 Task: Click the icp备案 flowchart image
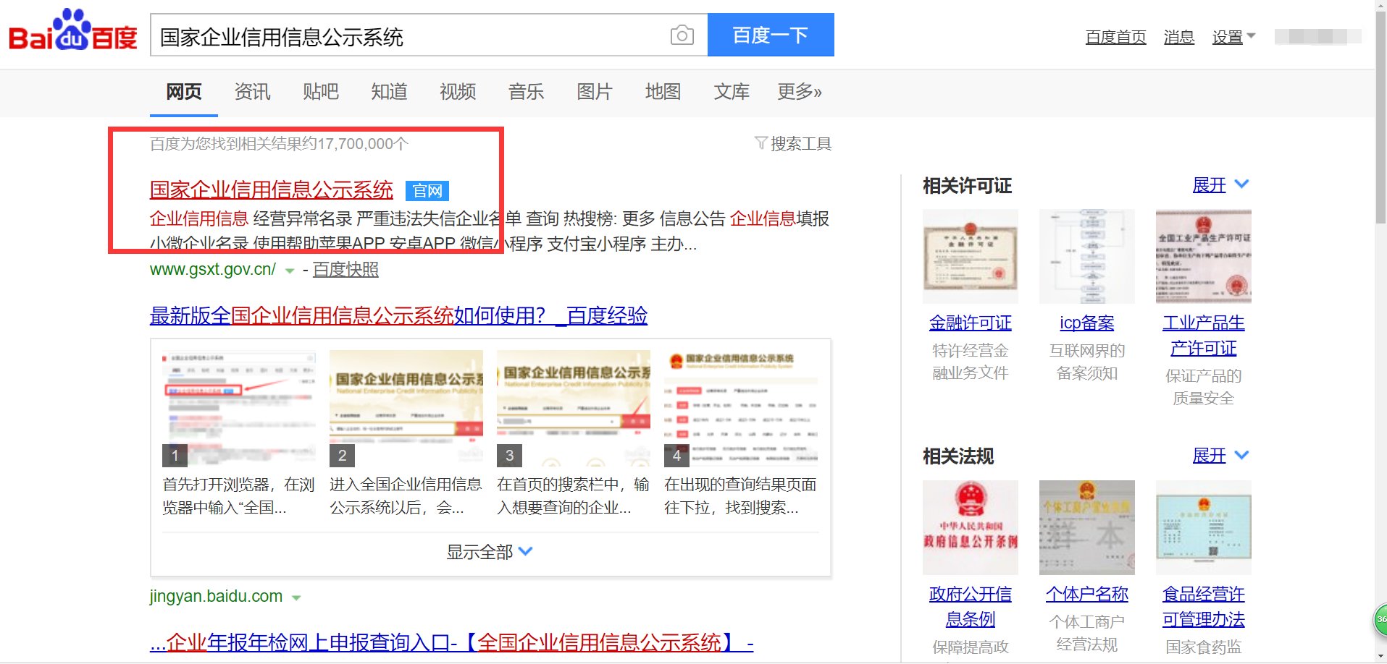click(1086, 256)
